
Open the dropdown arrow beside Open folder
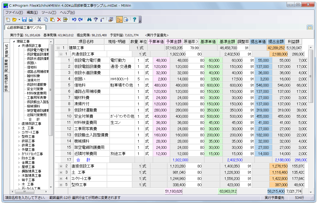click(x=19, y=19)
